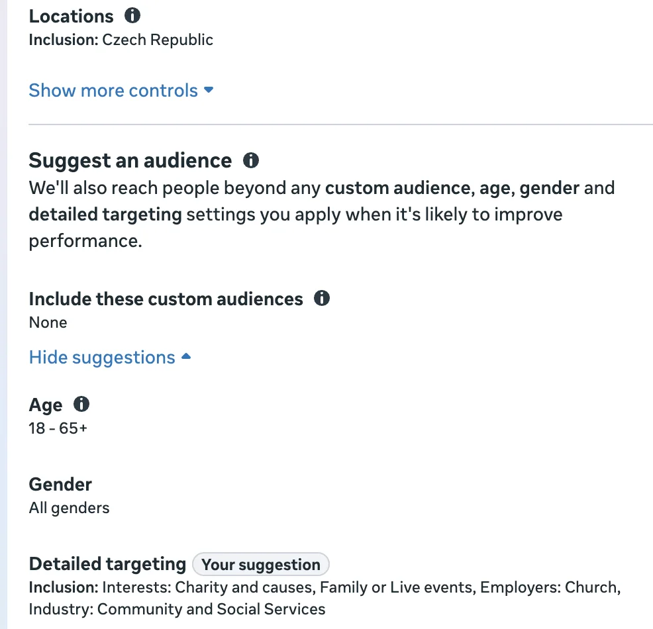The image size is (653, 629).
Task: Click the Gender heading
Action: pyautogui.click(x=60, y=485)
